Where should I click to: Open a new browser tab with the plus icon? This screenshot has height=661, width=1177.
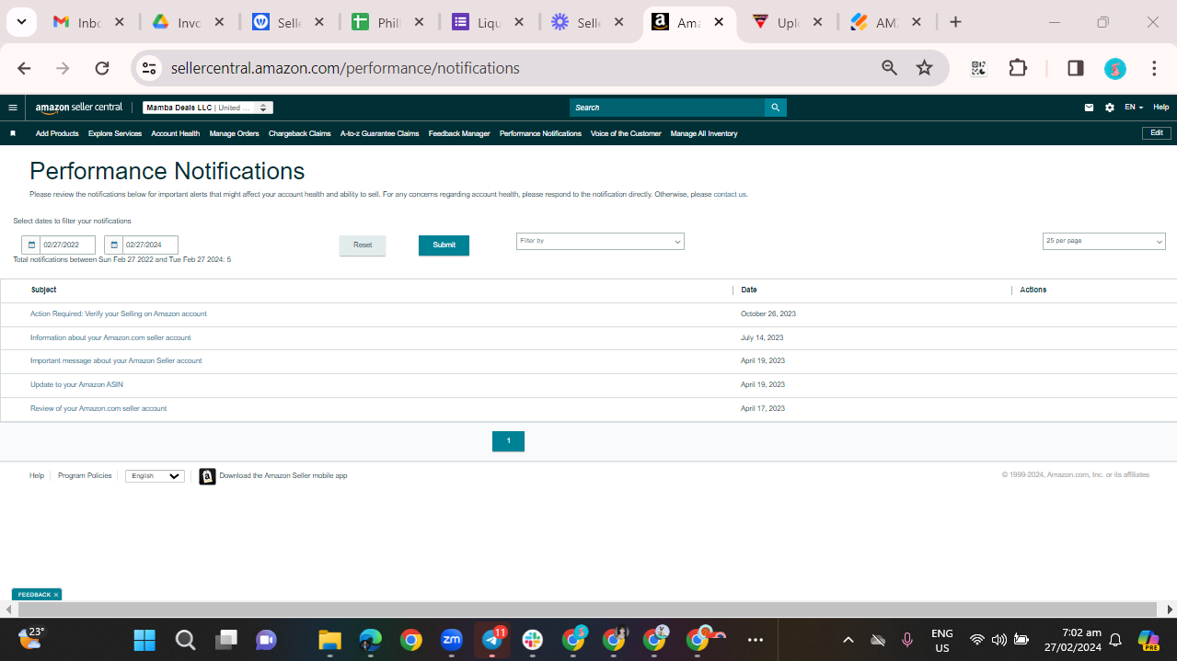click(x=955, y=22)
